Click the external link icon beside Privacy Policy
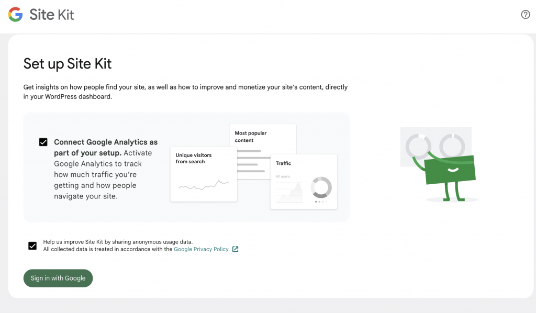 pyautogui.click(x=235, y=249)
